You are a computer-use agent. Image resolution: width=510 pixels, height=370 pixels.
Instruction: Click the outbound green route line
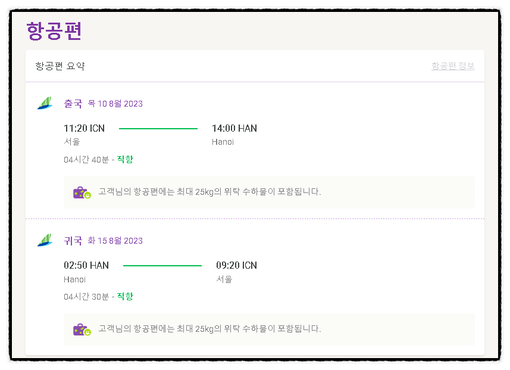[158, 129]
